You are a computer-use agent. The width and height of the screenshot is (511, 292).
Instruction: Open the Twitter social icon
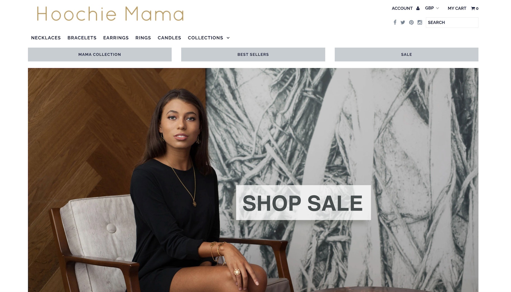pyautogui.click(x=403, y=22)
